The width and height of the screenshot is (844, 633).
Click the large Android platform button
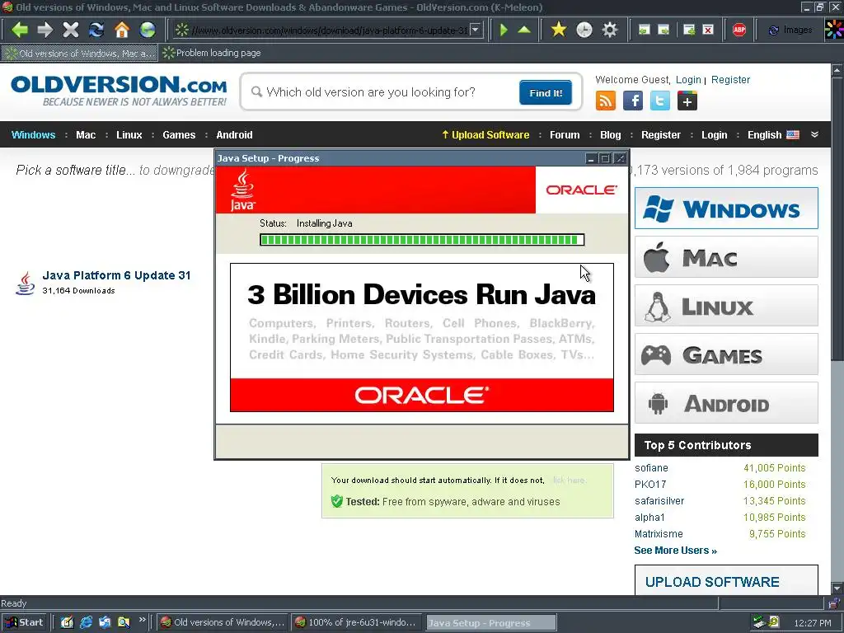click(726, 402)
